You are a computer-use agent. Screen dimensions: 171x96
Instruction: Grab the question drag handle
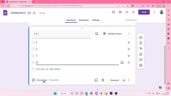tap(82, 29)
